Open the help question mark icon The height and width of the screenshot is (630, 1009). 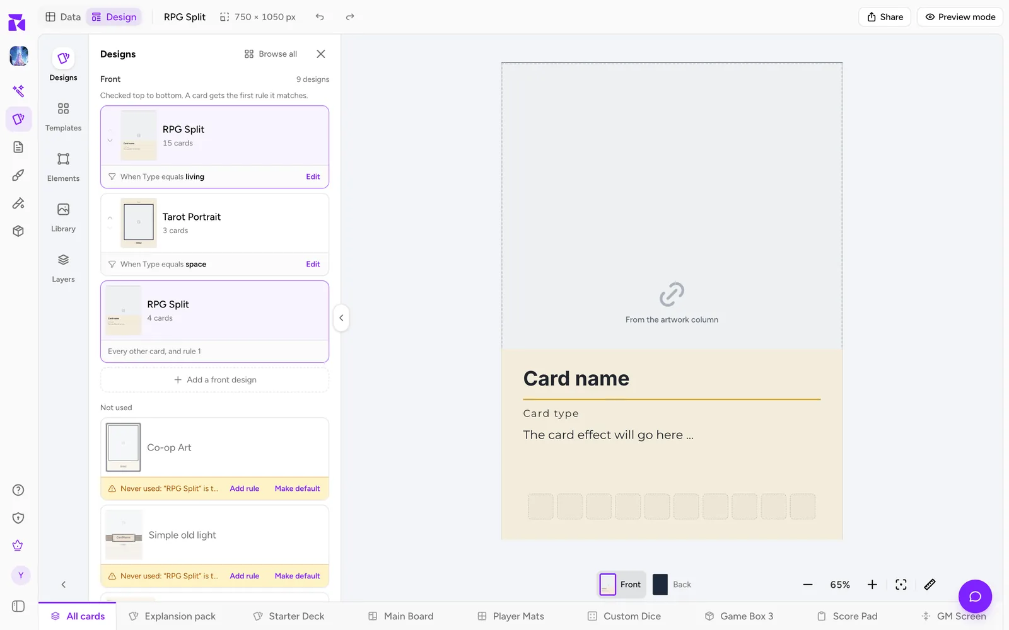click(18, 490)
